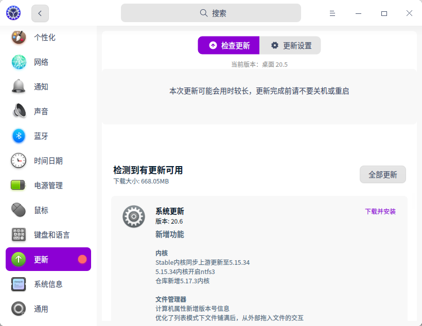Image resolution: width=422 pixels, height=326 pixels.
Task: Select 系统信息 label in the sidebar
Action: [48, 284]
